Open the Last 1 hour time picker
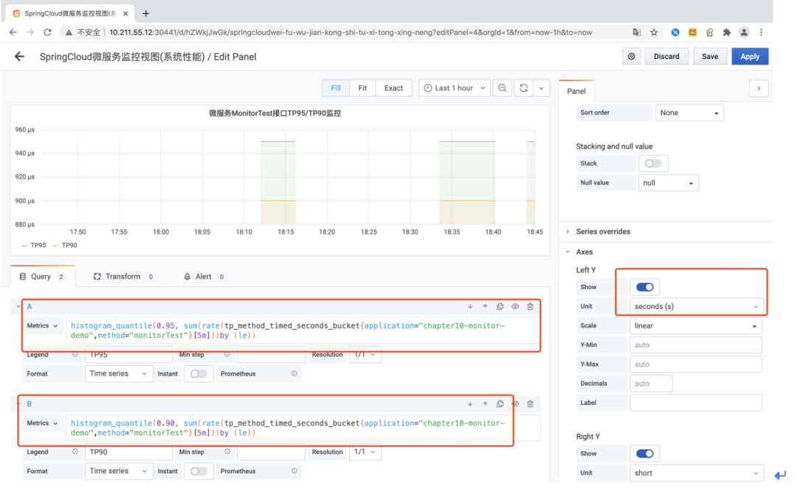 pos(454,88)
